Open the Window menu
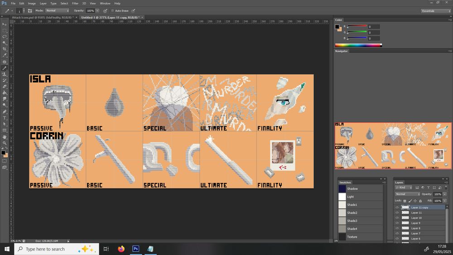453x255 pixels. (105, 4)
